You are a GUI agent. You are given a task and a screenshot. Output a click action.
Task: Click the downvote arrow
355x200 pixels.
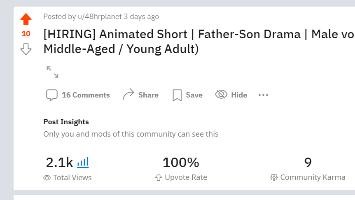tap(26, 49)
